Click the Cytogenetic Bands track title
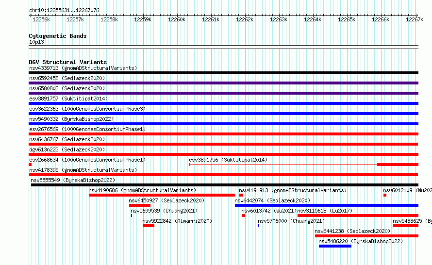Screen dimensions: 432x265 pos(58,36)
